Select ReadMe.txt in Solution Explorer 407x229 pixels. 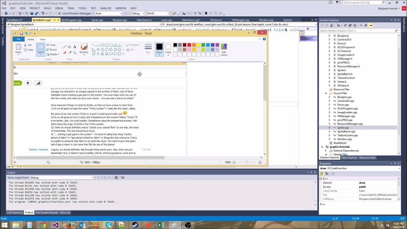click(x=340, y=143)
